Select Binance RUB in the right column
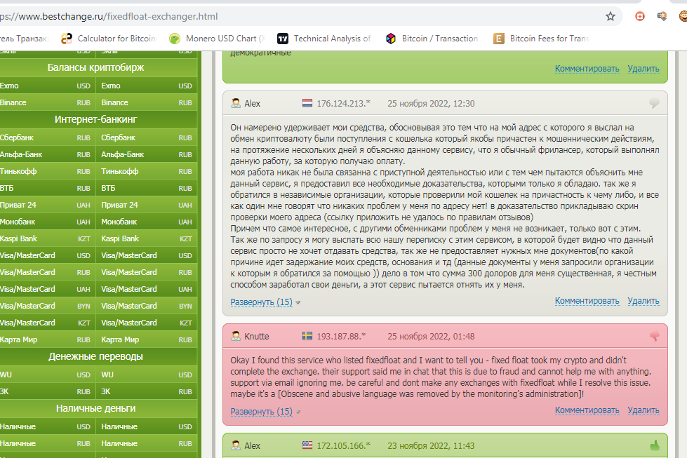 tap(147, 102)
